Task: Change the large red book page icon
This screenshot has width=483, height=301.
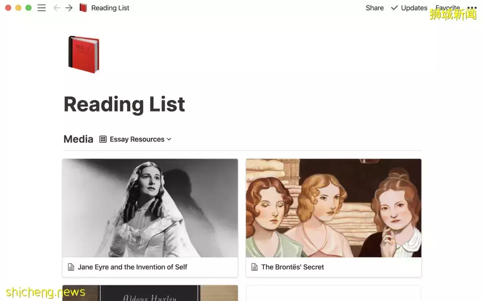Action: coord(83,54)
